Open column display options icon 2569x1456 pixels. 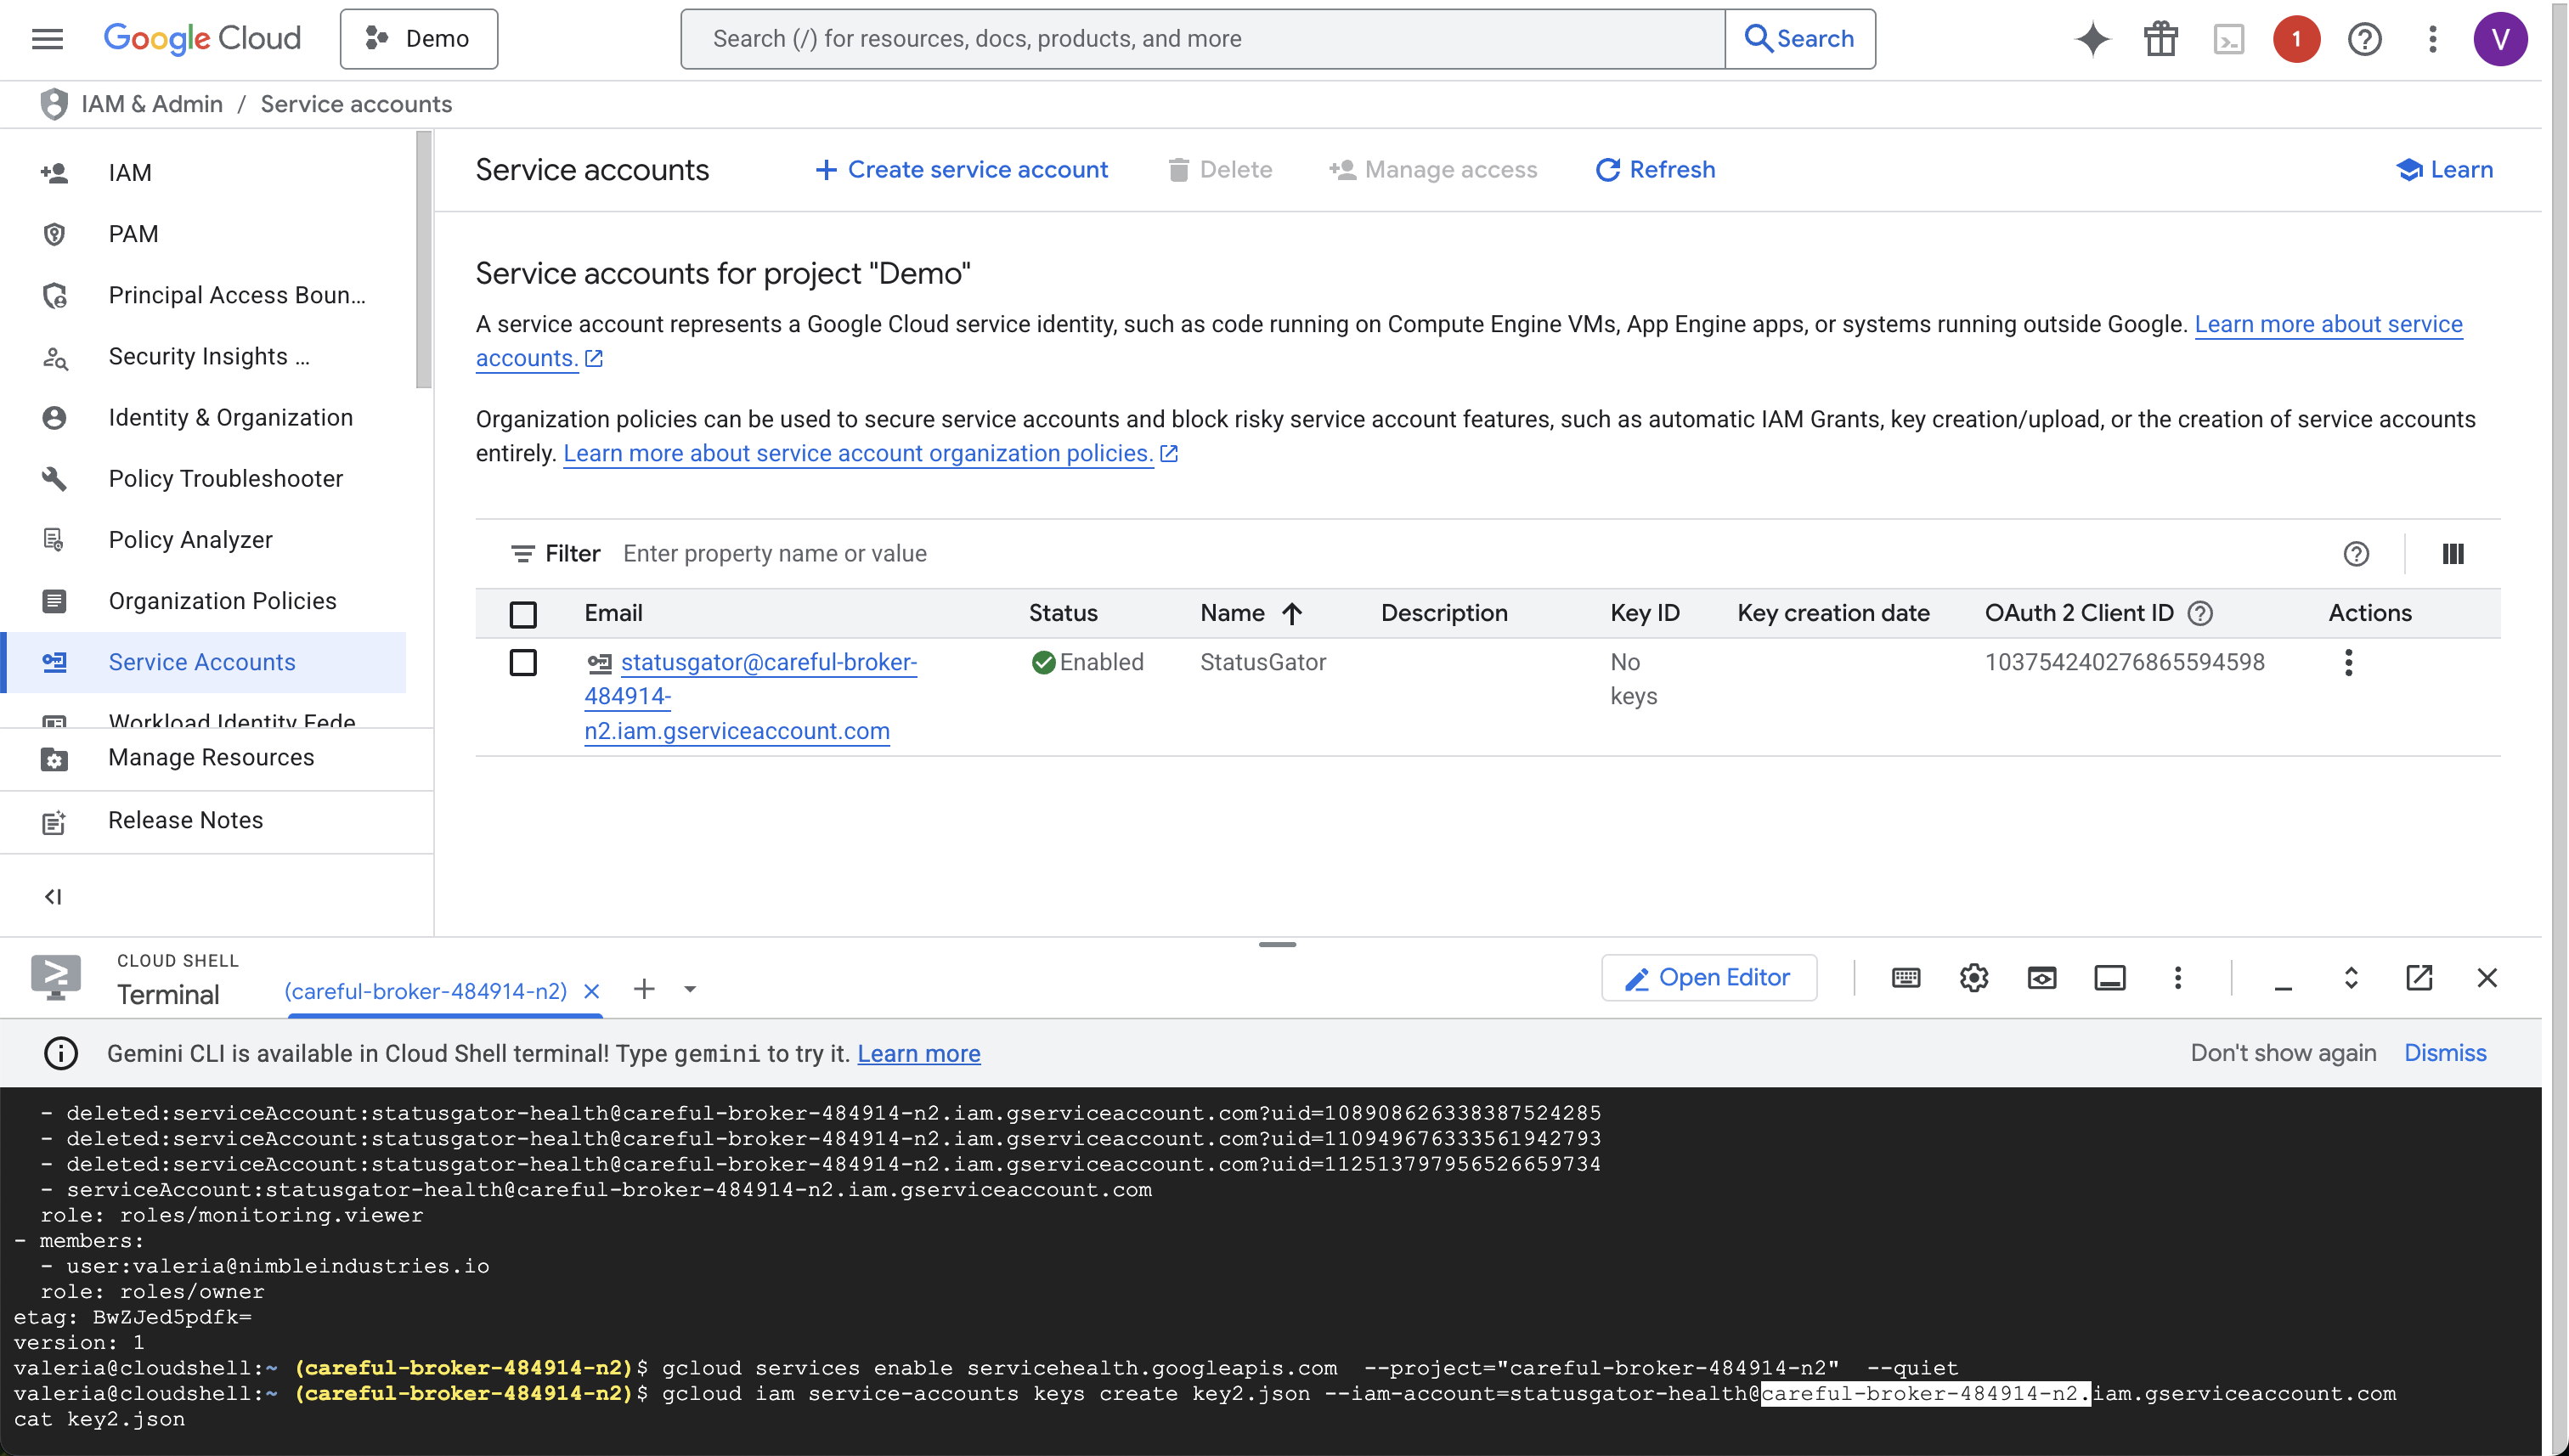click(2452, 553)
